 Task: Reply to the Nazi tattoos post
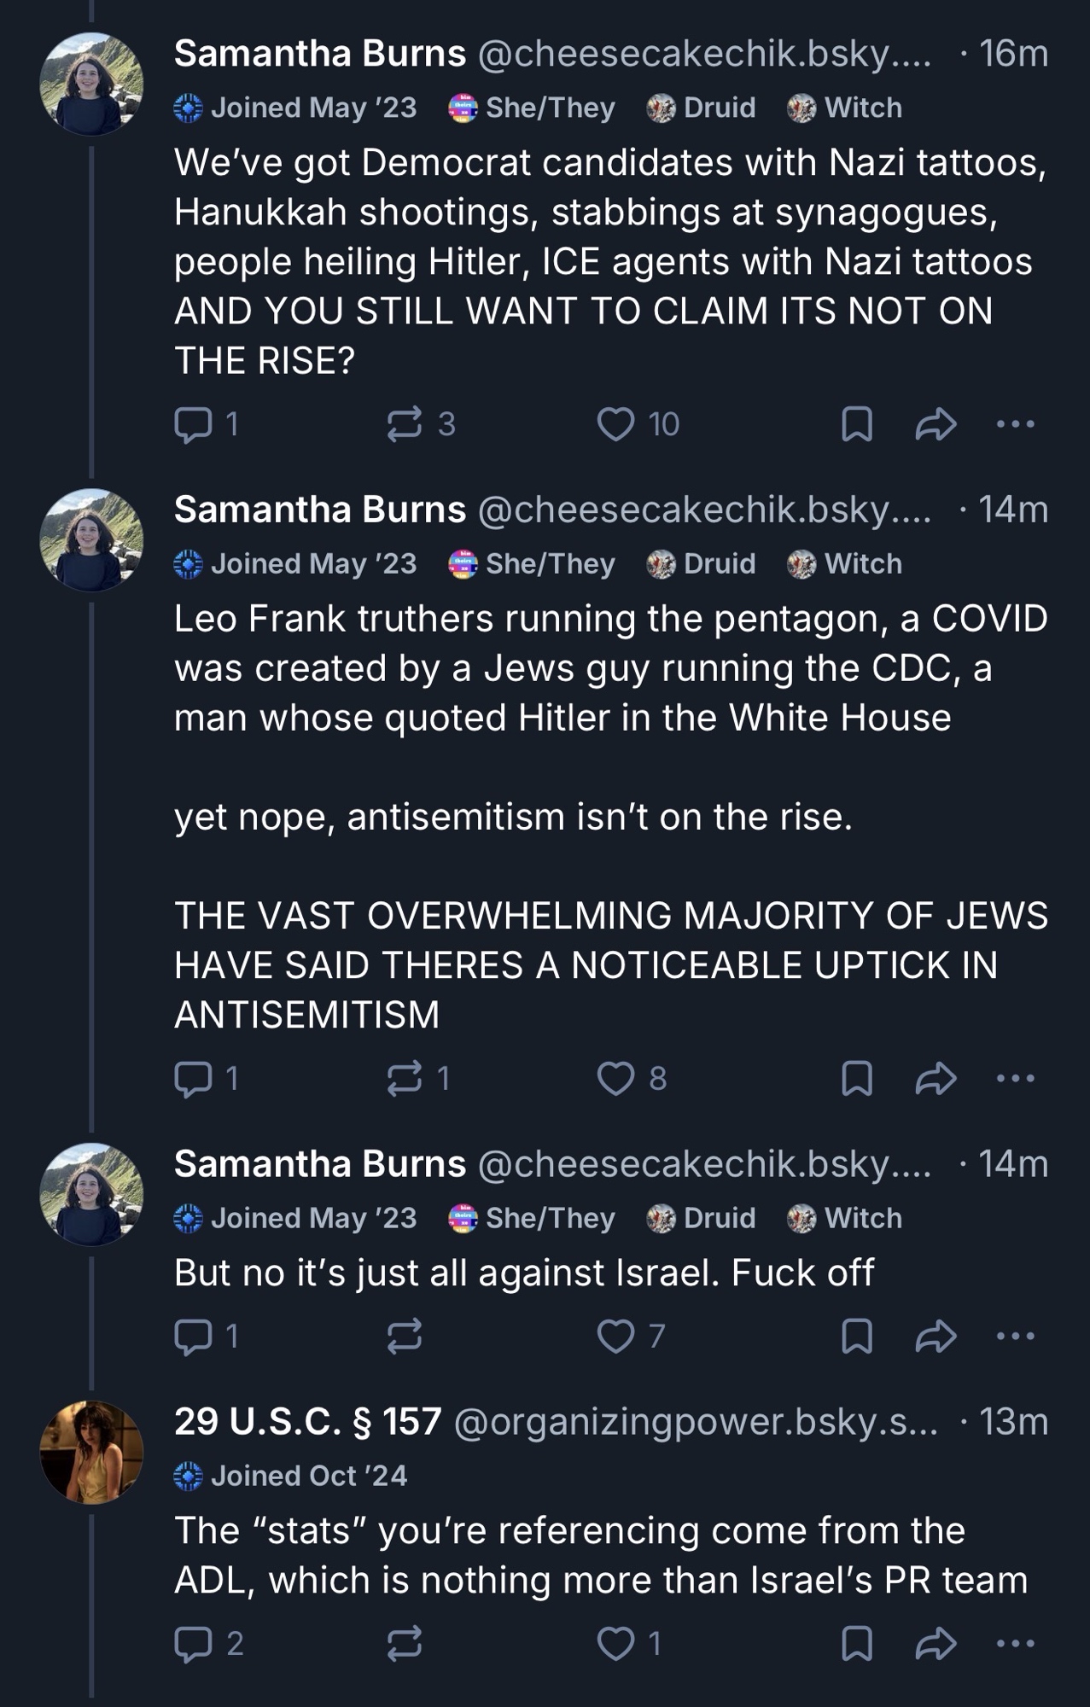click(x=193, y=424)
